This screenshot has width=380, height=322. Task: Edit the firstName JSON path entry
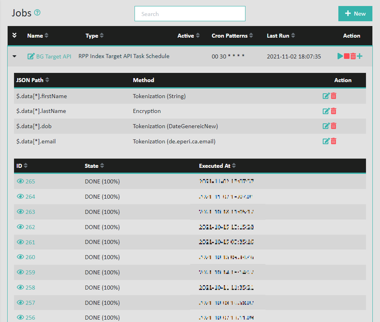pos(326,96)
